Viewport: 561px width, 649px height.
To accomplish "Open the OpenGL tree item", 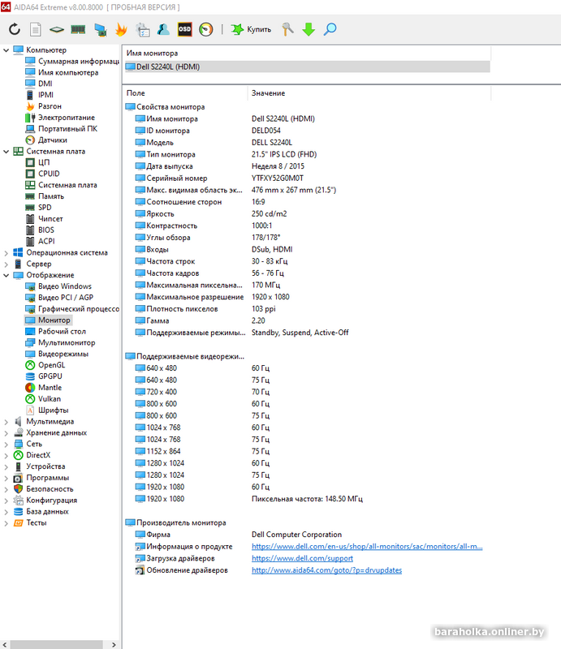I will pyautogui.click(x=45, y=365).
